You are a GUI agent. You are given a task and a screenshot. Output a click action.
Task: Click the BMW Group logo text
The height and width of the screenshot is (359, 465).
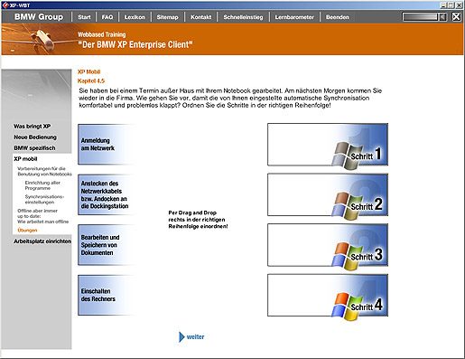point(39,17)
